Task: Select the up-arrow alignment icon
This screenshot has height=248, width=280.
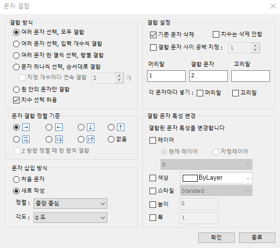Action: pyautogui.click(x=121, y=128)
